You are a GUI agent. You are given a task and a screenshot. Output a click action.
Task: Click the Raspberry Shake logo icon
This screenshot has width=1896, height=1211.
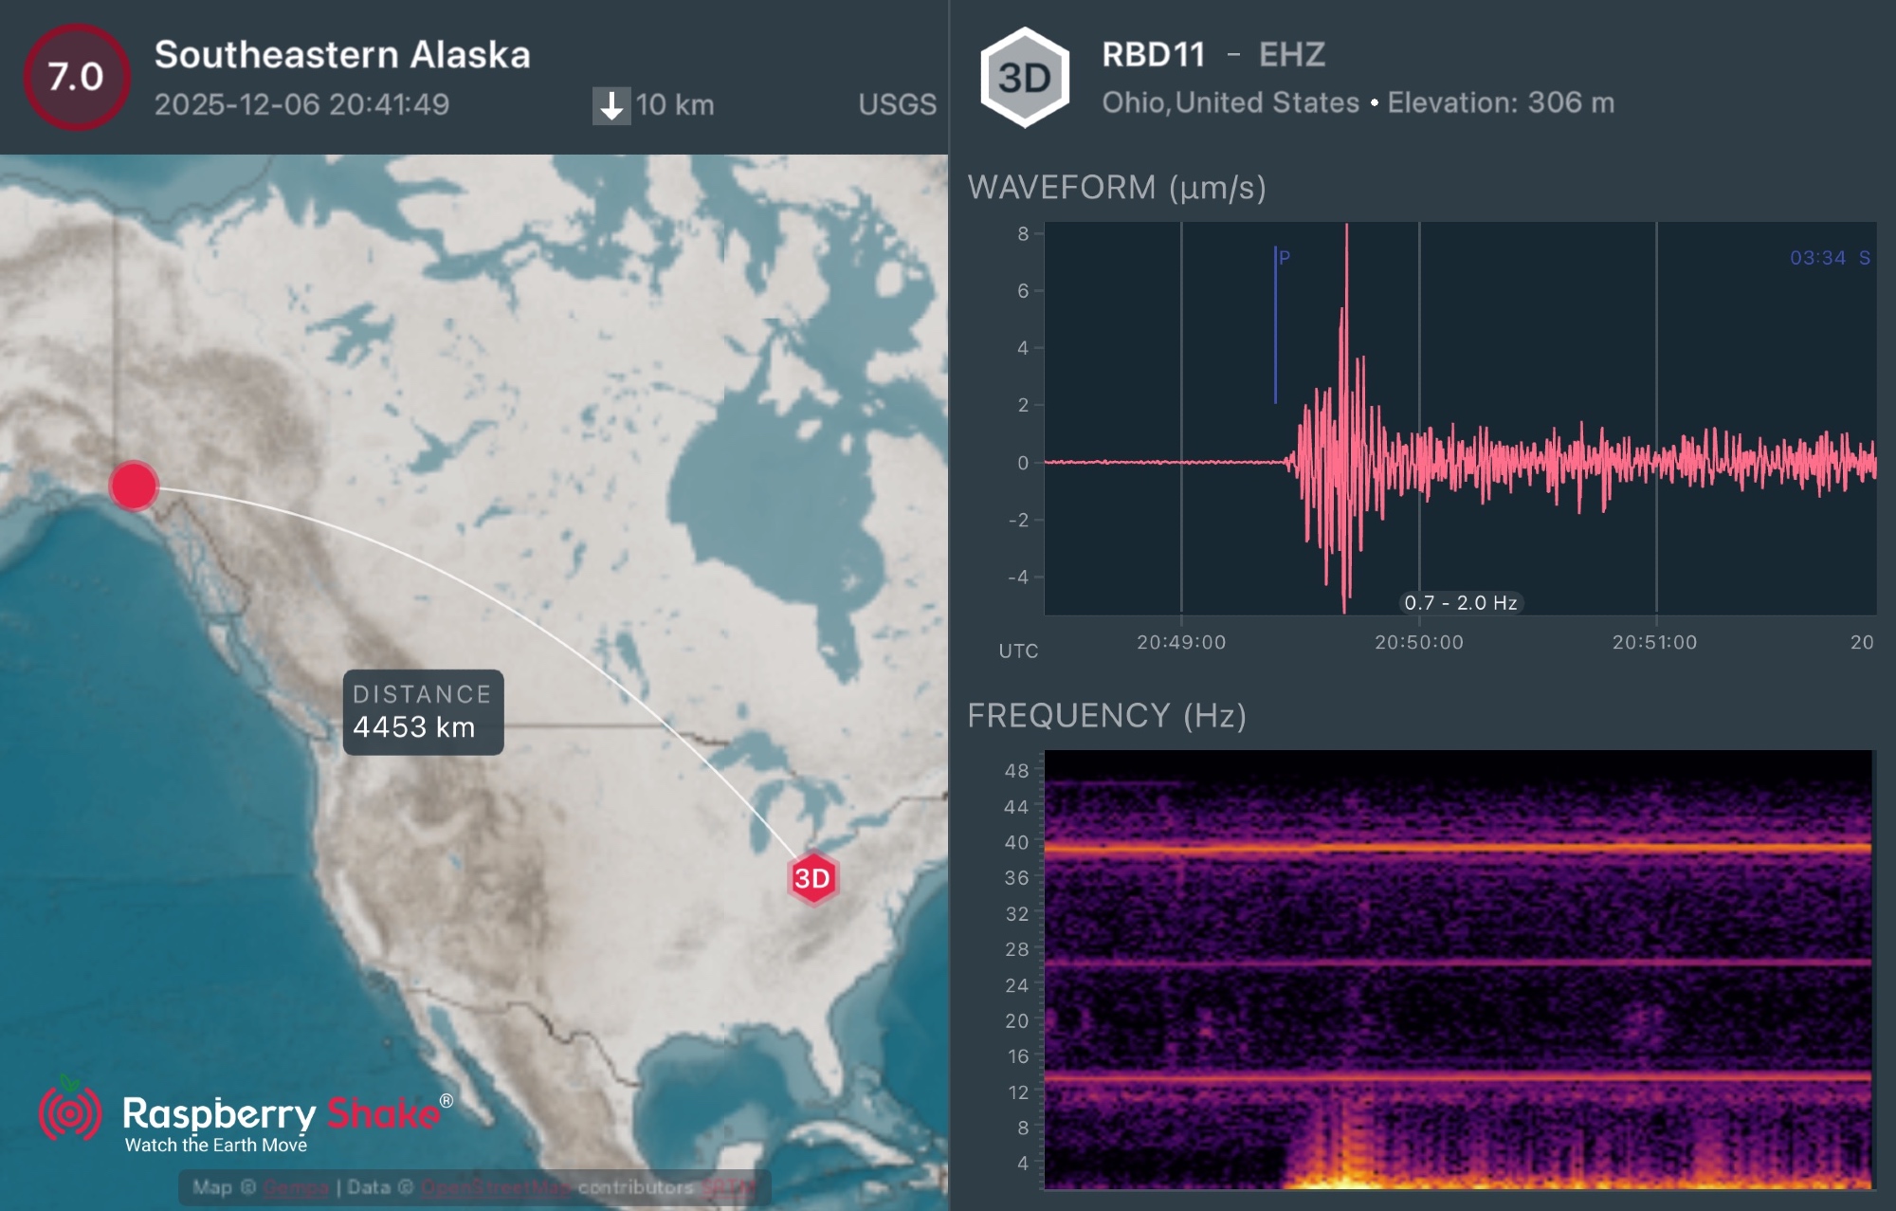click(x=69, y=1112)
